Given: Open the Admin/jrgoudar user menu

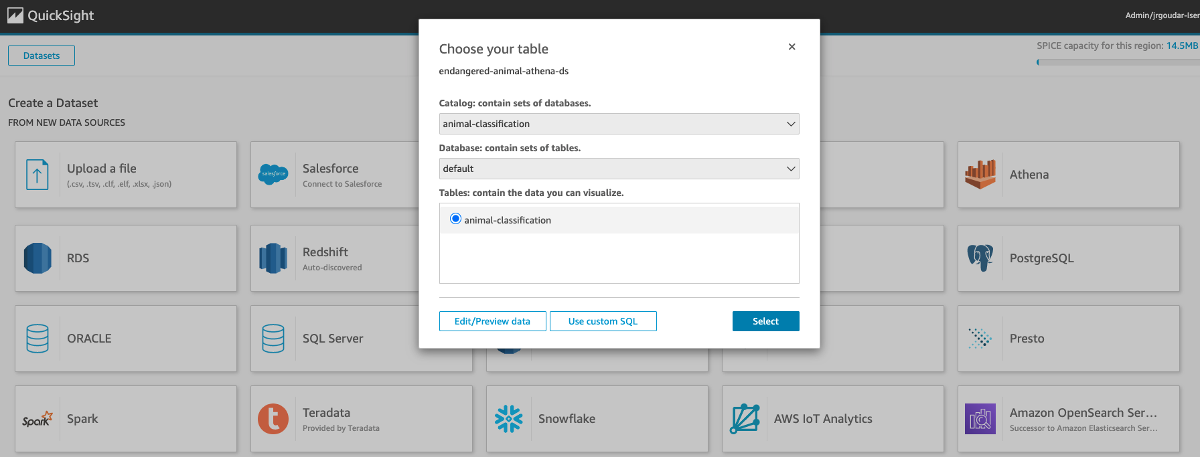Looking at the screenshot, I should point(1162,15).
